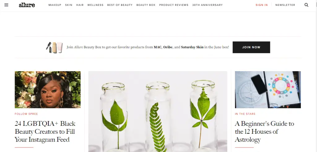
Task: Click the Allure logo
Action: (27, 5)
